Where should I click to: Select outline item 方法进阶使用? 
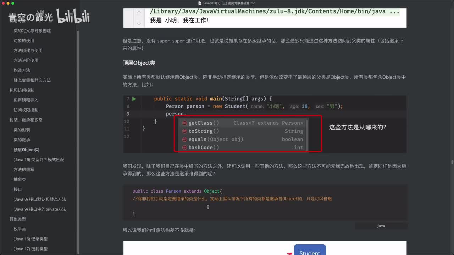click(26, 61)
